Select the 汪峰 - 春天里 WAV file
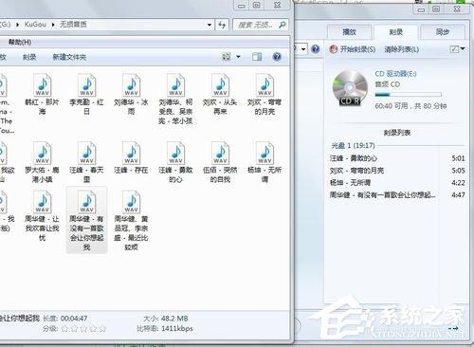Screen dimensions: 474x347 click(86, 162)
